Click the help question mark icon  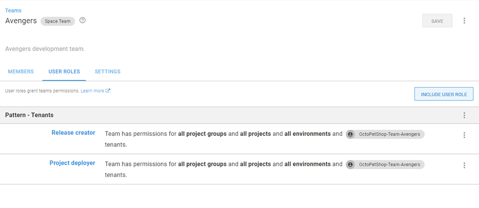[x=82, y=21]
